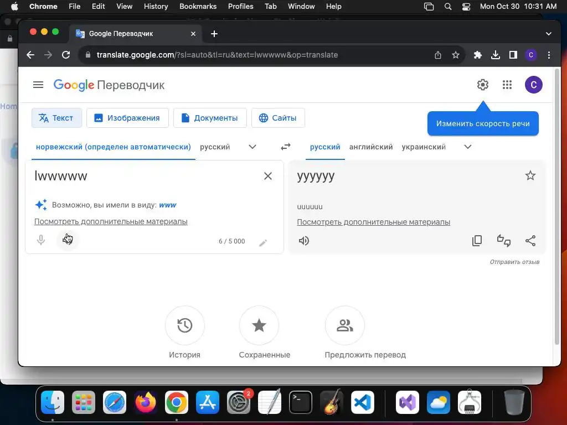567x425 pixels.
Task: Share this page from address bar
Action: coord(438,55)
